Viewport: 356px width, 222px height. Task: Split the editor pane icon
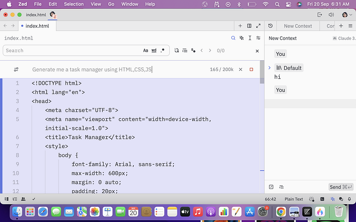(249, 26)
